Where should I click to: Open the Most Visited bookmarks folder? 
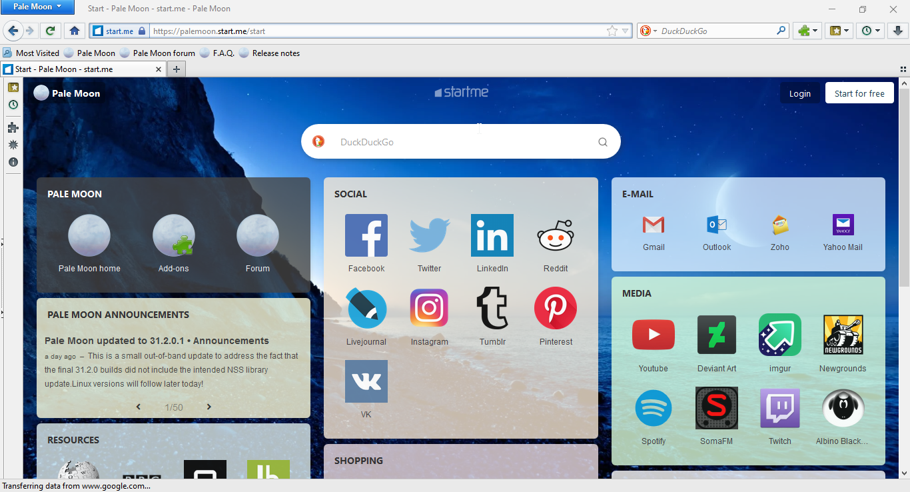pos(31,53)
